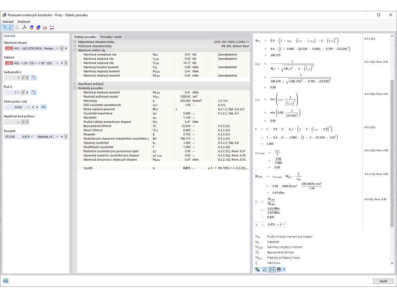Step to next member set number

(x=27, y=78)
